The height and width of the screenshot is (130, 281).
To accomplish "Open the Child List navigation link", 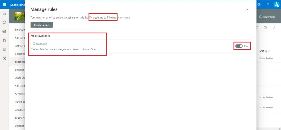I will point(20,110).
